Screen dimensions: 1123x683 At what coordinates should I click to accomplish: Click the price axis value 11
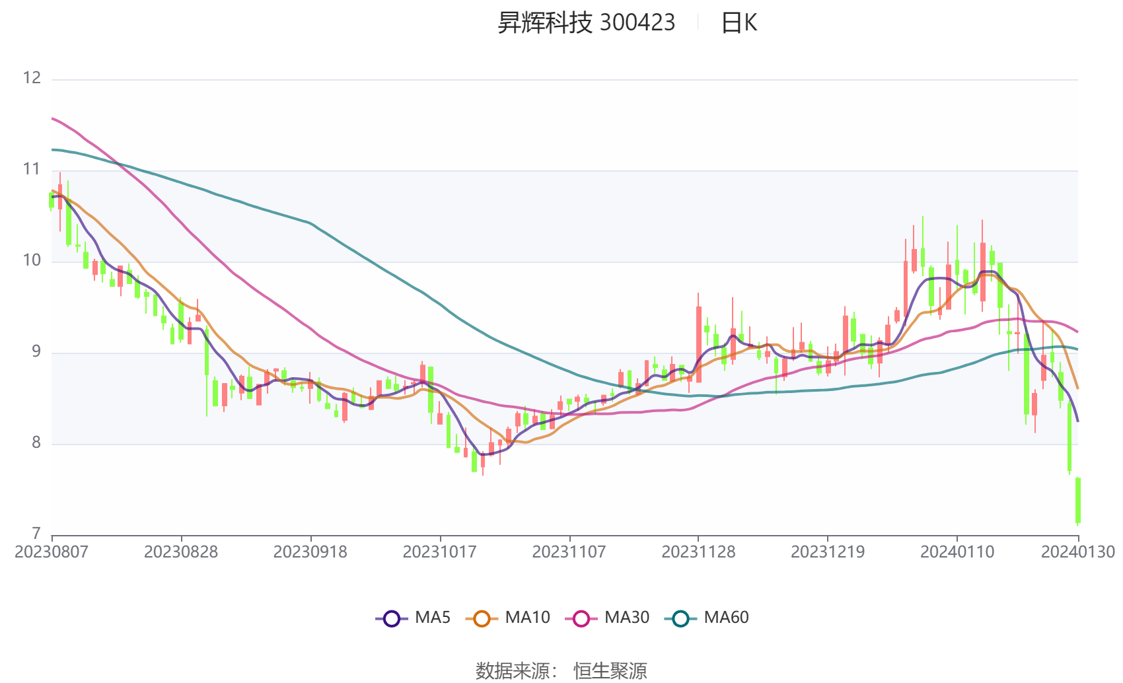[32, 169]
